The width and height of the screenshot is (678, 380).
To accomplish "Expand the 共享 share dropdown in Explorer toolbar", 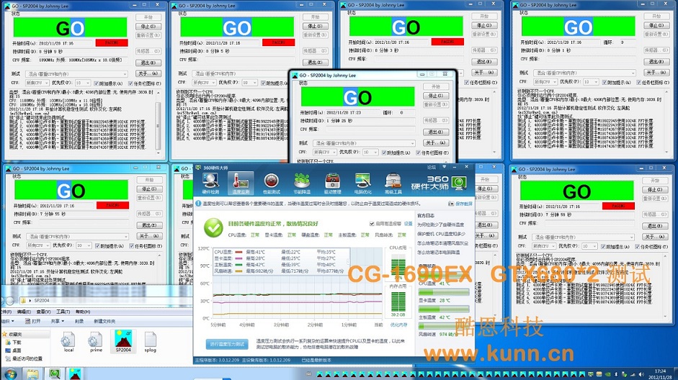I will tap(57, 321).
